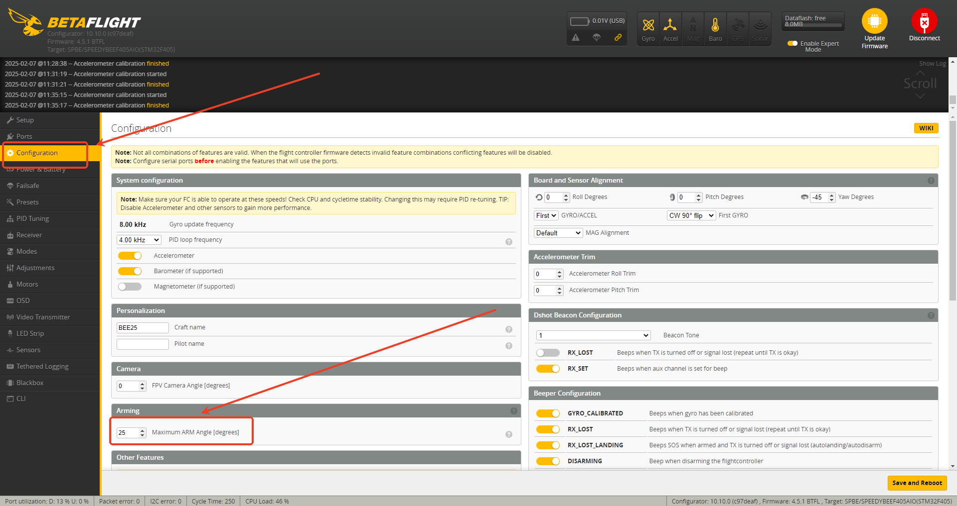Increment the Roll Degrees stepper
Screen dimensions: 957x506
(566, 195)
